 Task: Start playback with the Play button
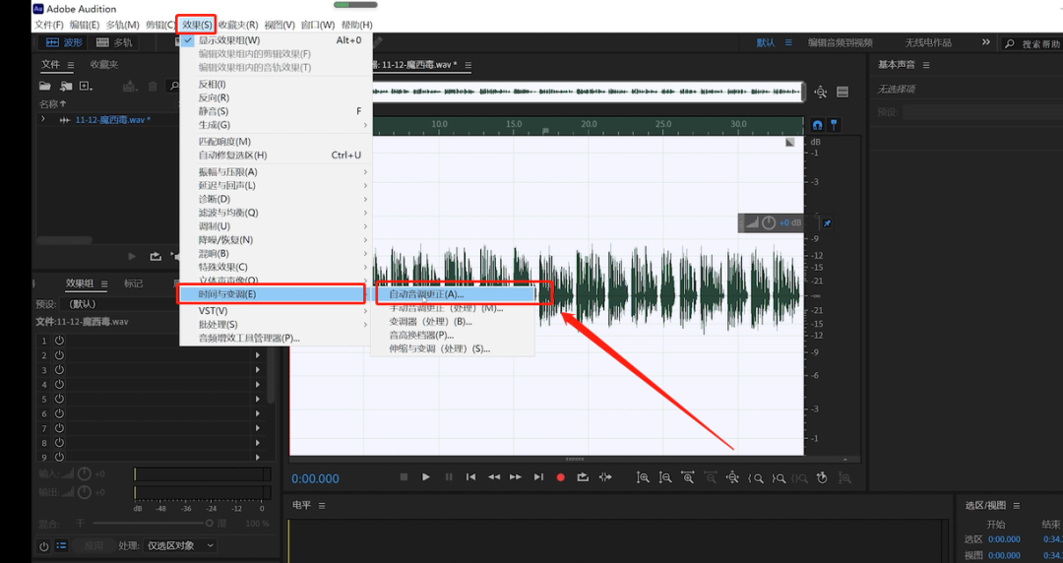pos(426,477)
